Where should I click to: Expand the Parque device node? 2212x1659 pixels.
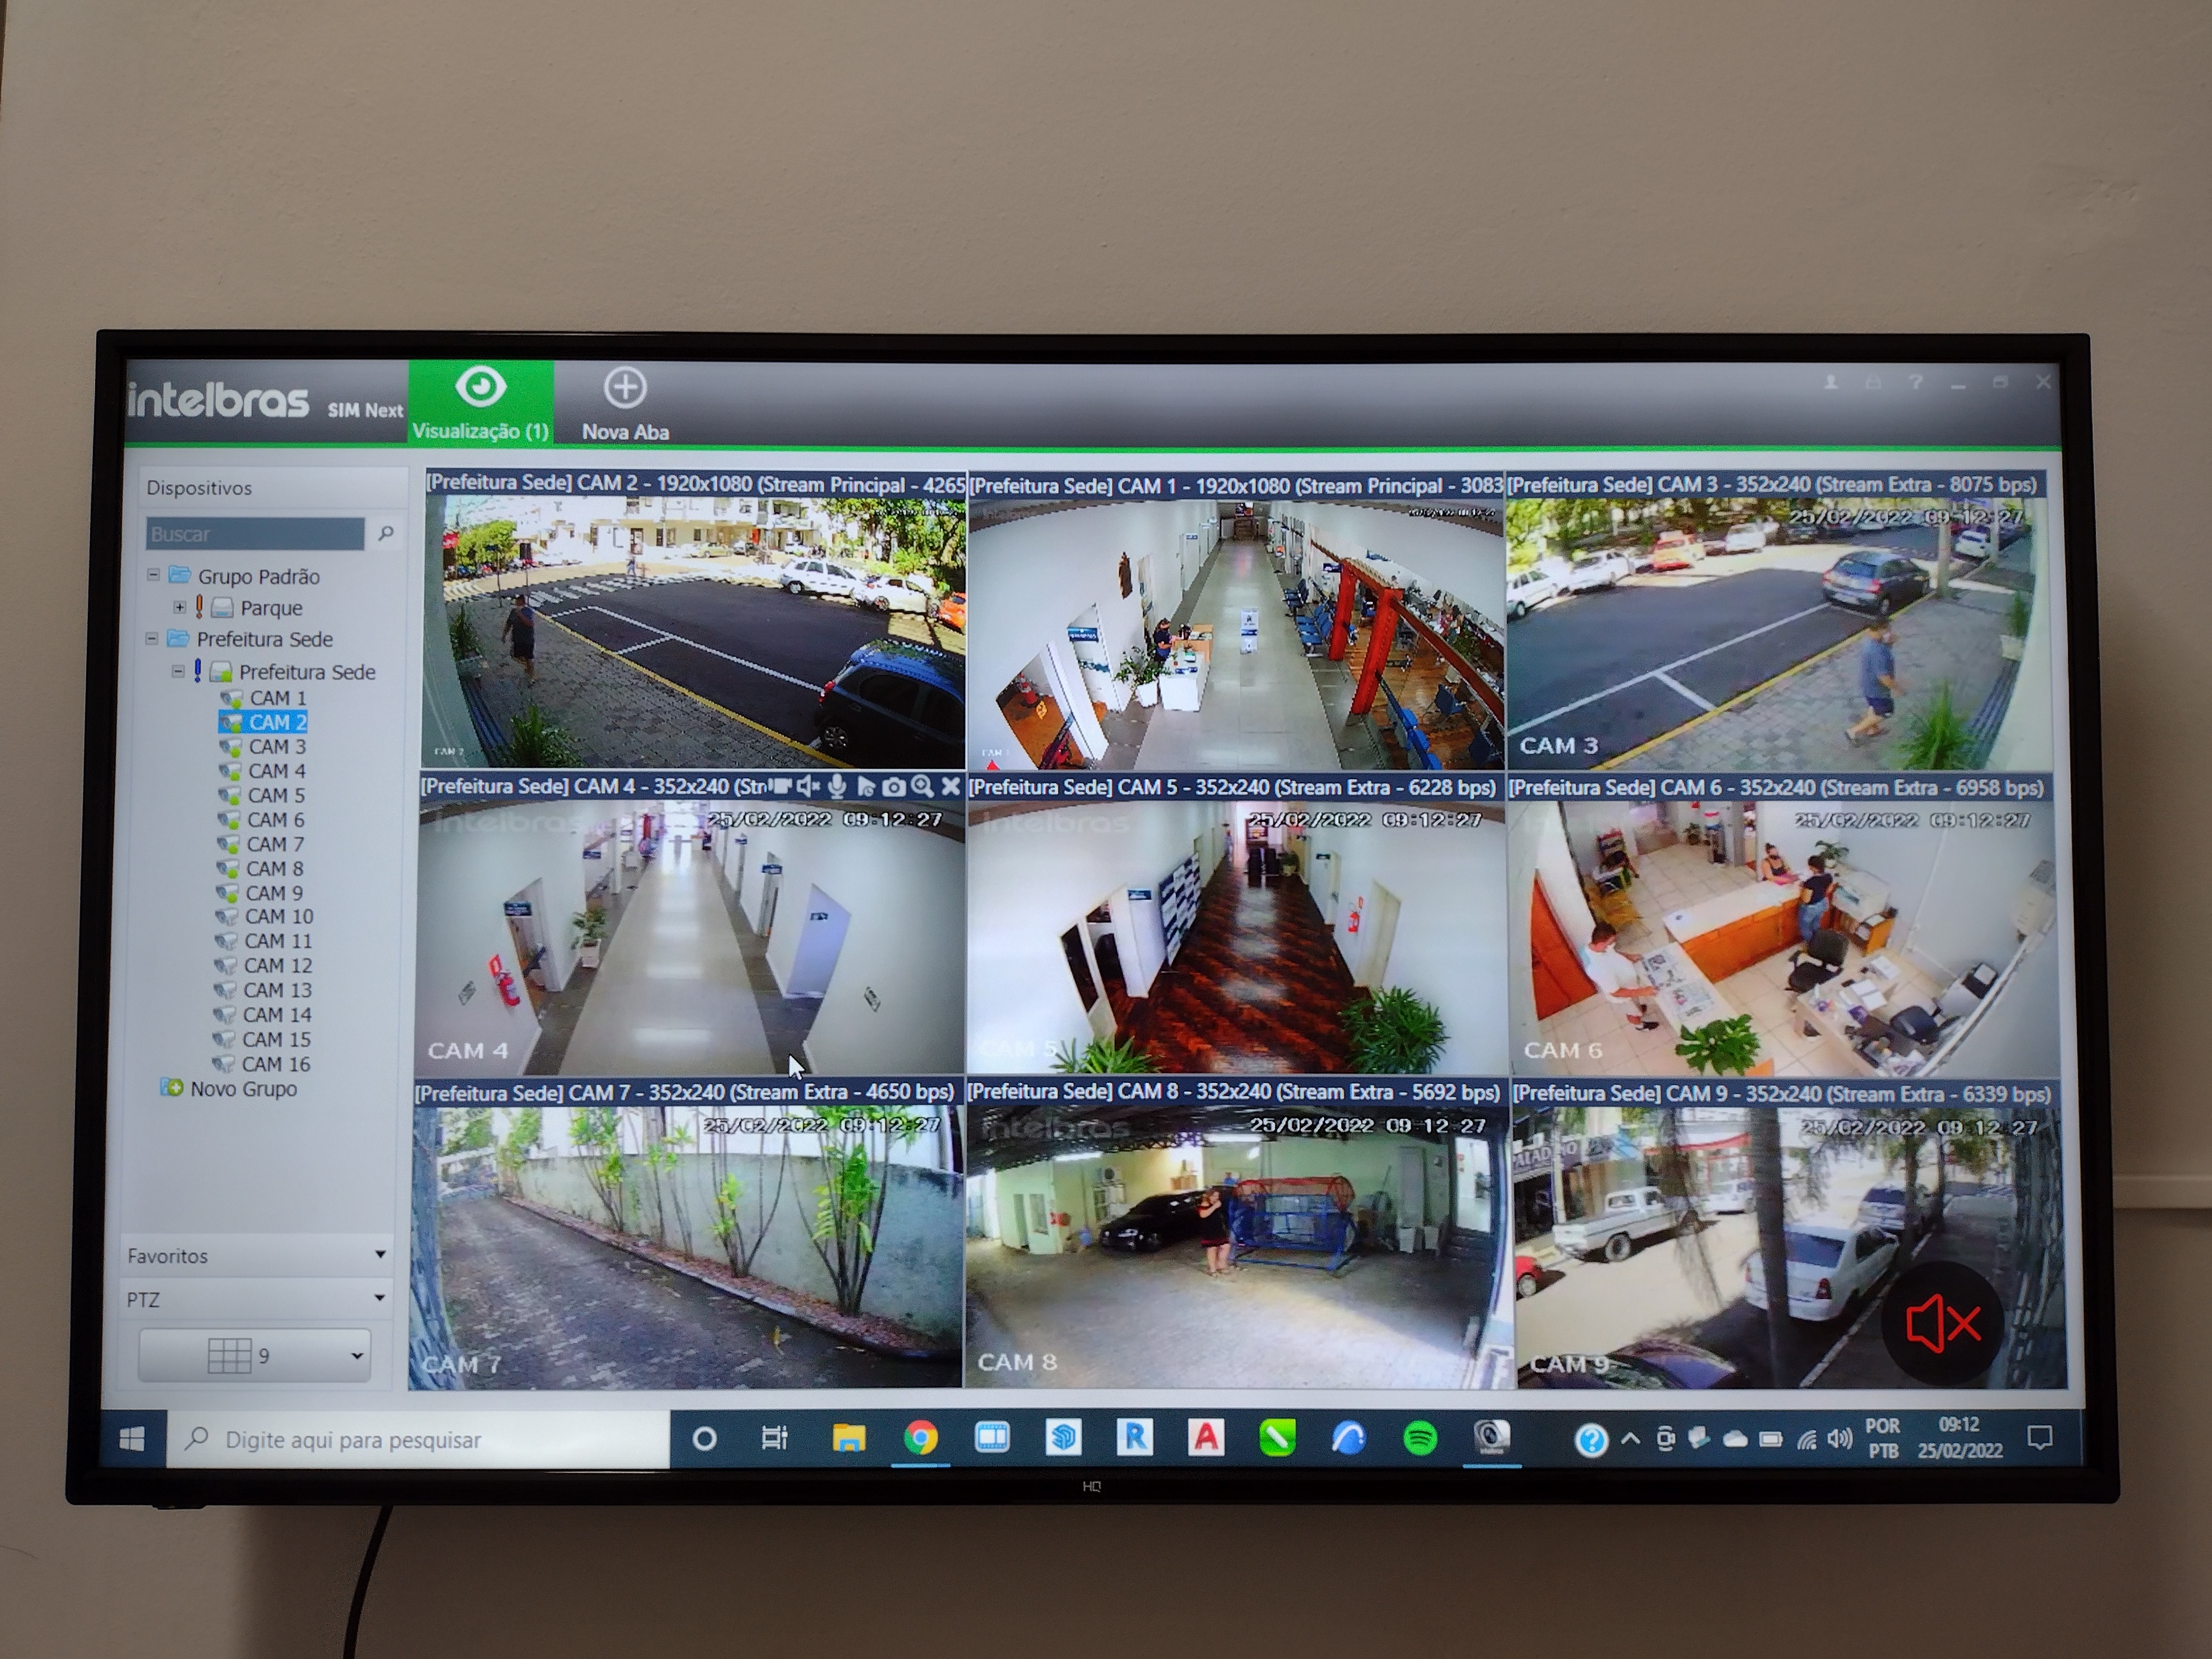(179, 607)
